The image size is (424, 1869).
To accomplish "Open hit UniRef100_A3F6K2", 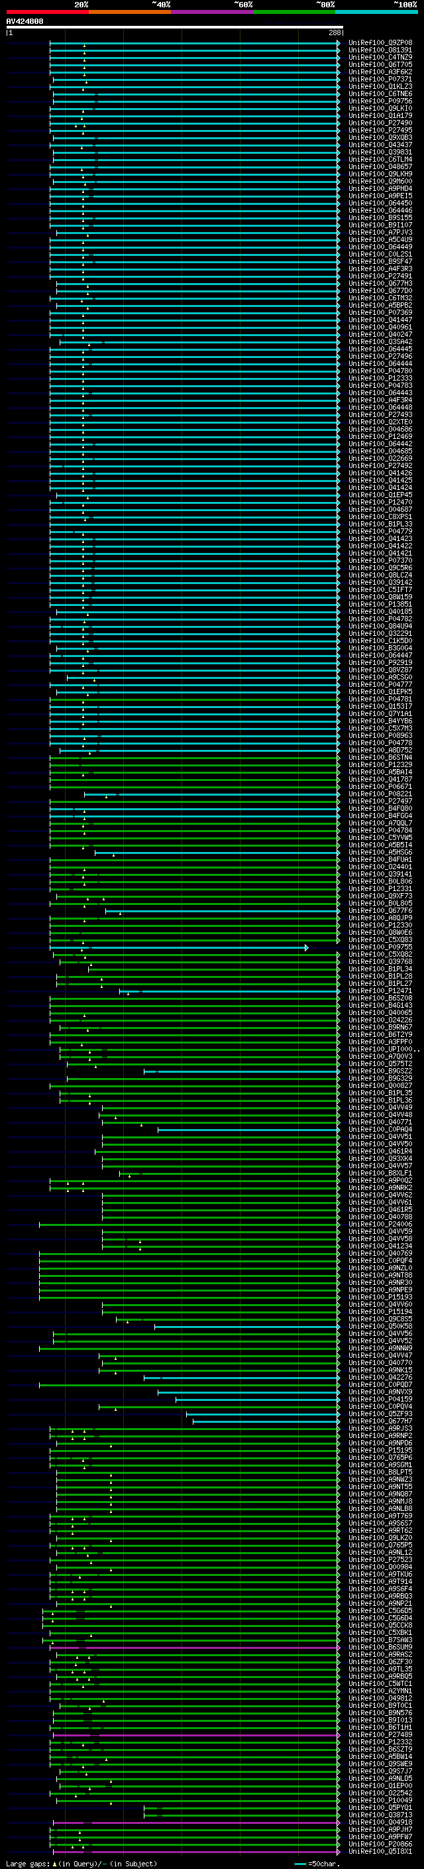I will tap(380, 72).
